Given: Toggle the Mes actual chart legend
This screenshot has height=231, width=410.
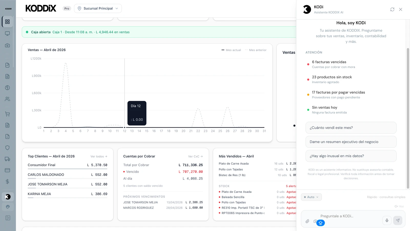Looking at the screenshot, I should click(x=231, y=50).
